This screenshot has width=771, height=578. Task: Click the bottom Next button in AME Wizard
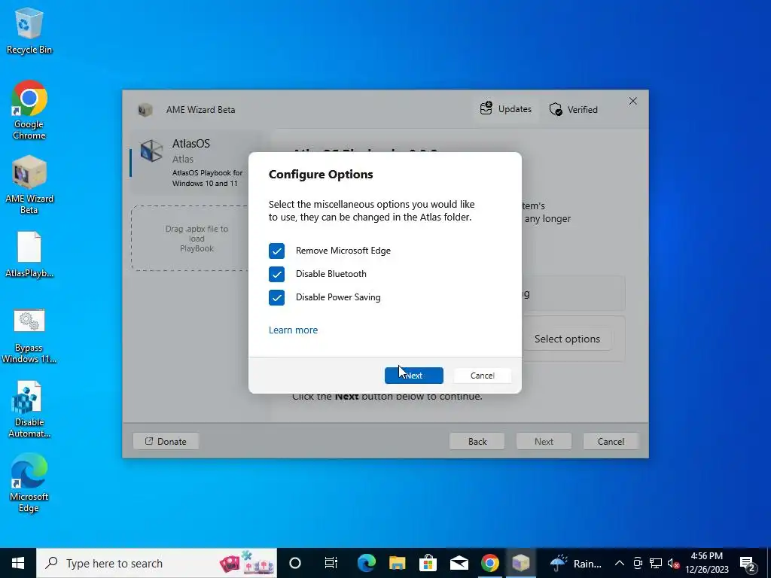(544, 441)
